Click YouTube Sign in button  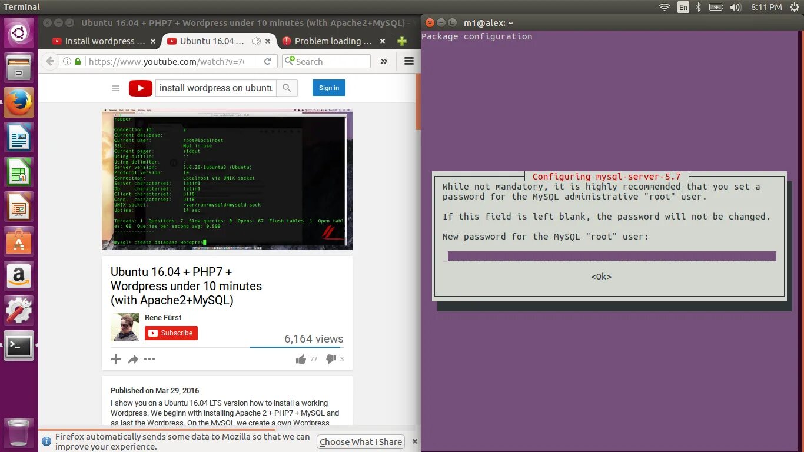329,88
